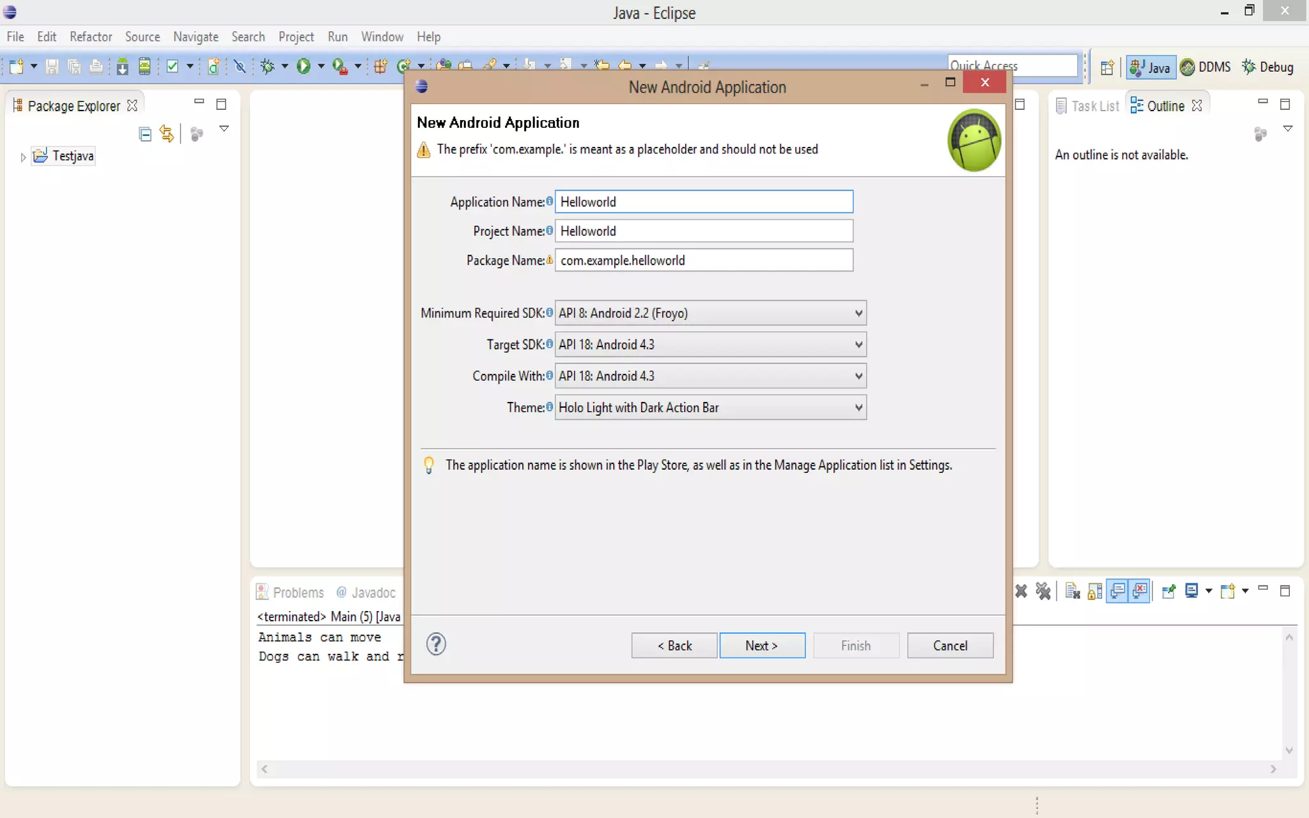Click the Cancel button in dialog
The image size is (1309, 818).
point(950,645)
